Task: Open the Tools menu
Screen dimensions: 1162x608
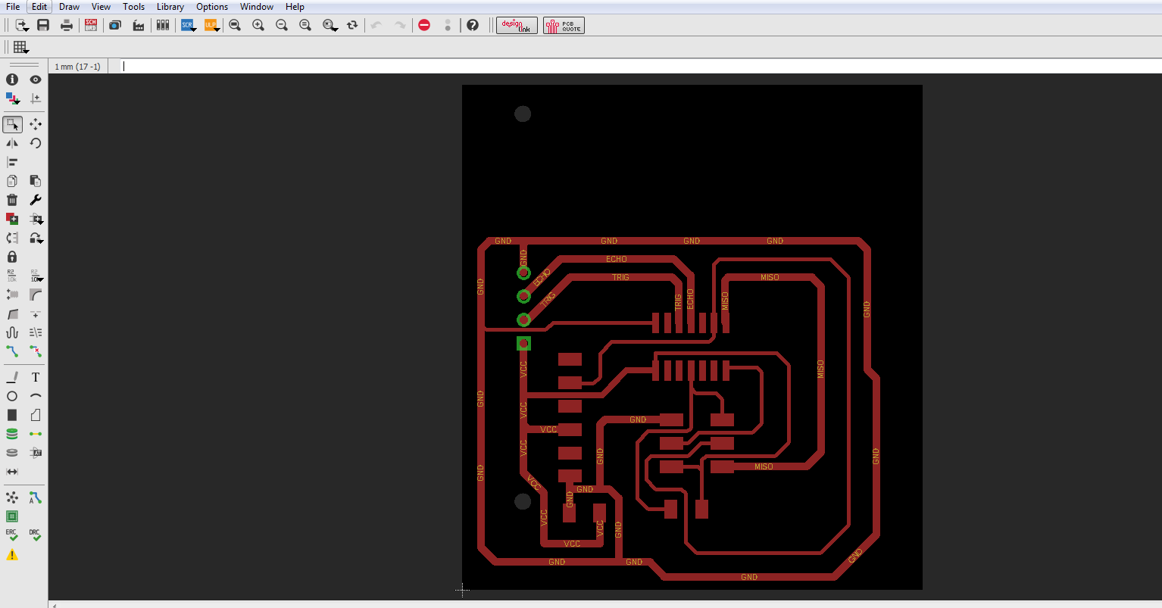Action: coord(133,7)
